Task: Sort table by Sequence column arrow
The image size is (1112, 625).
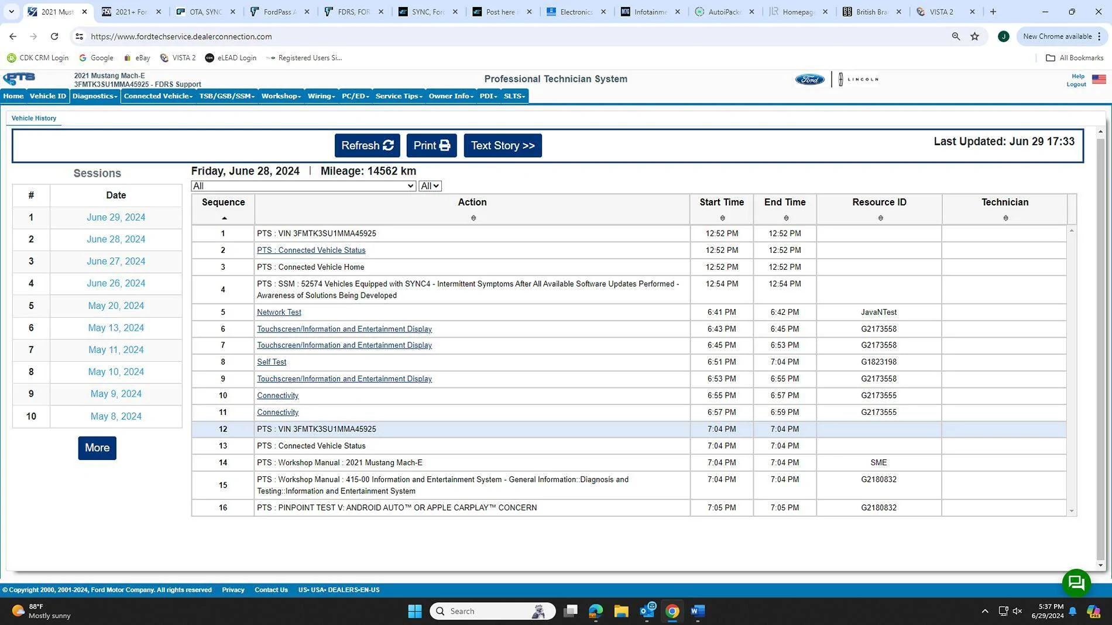Action: pos(224,218)
